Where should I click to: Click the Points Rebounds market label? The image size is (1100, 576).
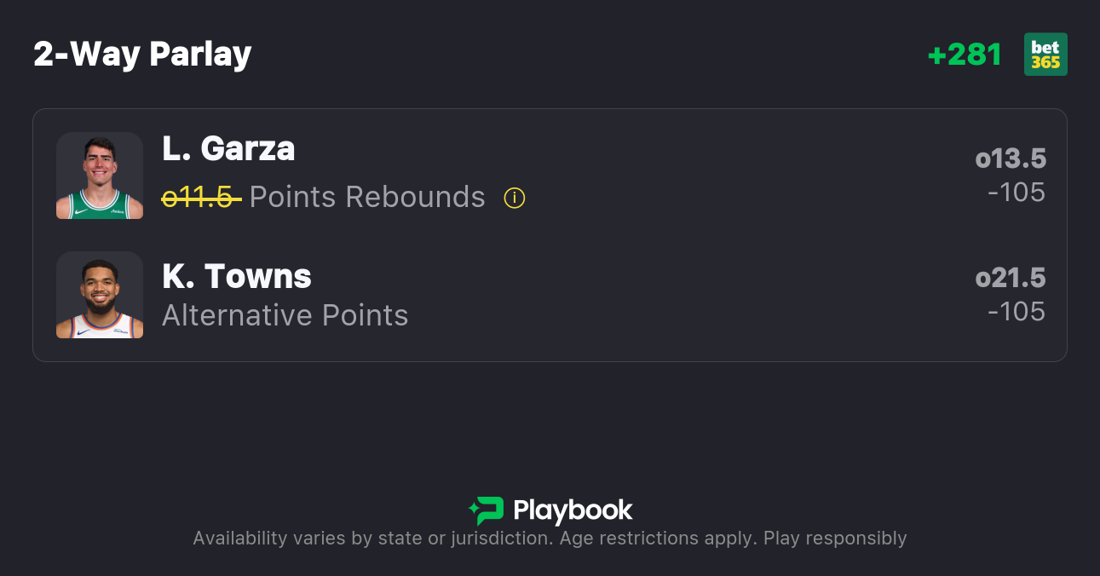pos(367,198)
